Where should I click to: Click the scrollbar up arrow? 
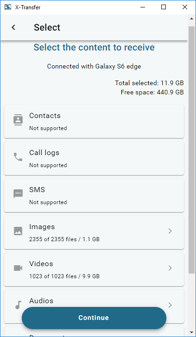(x=191, y=19)
